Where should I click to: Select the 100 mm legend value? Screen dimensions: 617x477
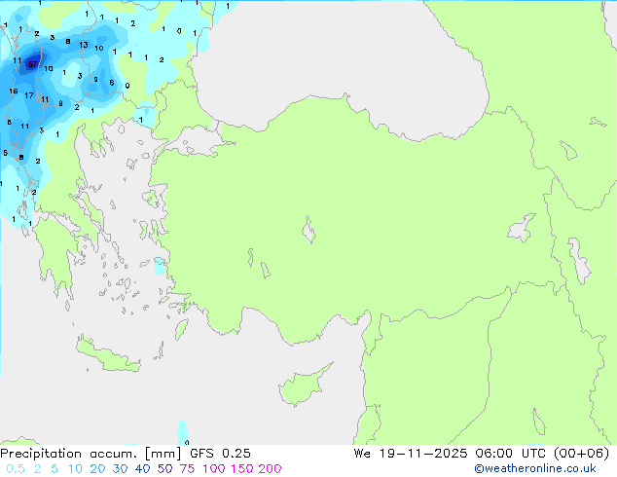pyautogui.click(x=214, y=469)
